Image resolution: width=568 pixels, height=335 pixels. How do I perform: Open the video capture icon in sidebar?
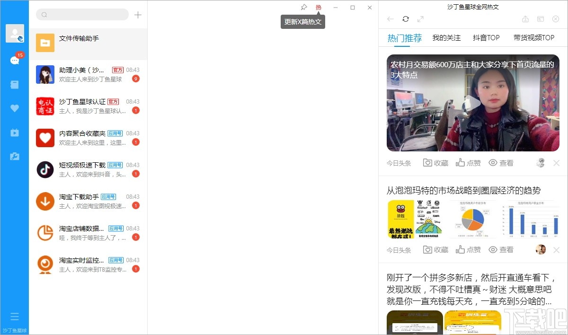coord(15,132)
